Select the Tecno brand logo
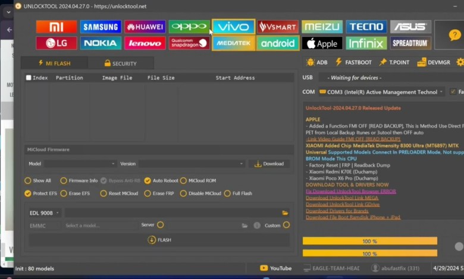464x279 pixels. 366,27
